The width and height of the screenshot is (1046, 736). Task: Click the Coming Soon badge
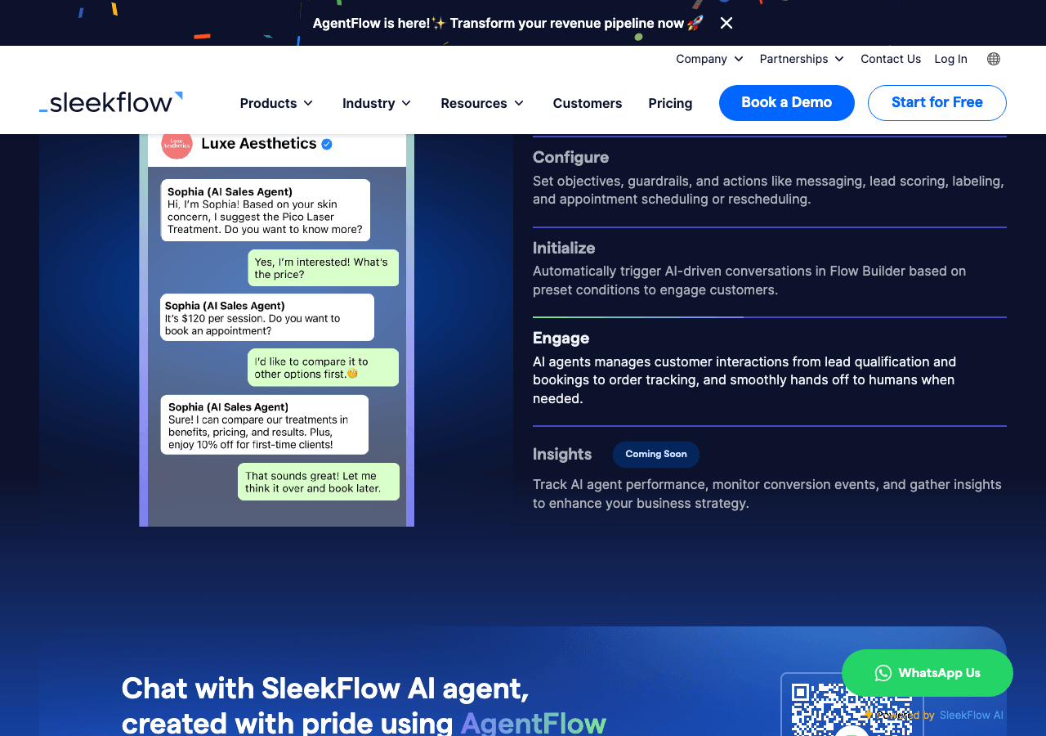[656, 454]
